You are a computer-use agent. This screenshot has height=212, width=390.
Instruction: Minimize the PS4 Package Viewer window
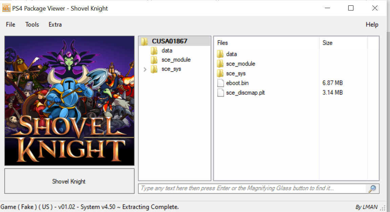(x=327, y=8)
